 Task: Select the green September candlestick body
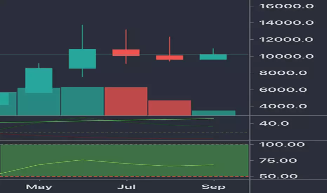pyautogui.click(x=213, y=57)
